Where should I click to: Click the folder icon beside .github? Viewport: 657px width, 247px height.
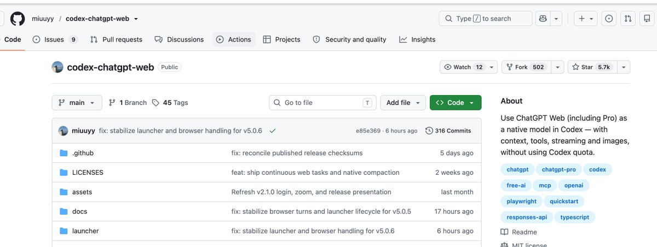pos(64,153)
